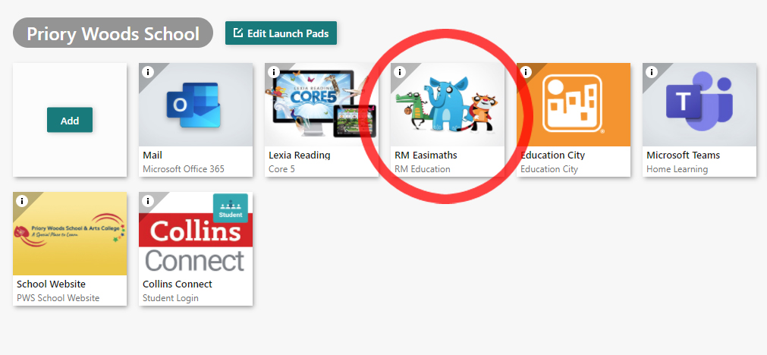Click the Add button
The image size is (767, 355).
pyautogui.click(x=70, y=120)
